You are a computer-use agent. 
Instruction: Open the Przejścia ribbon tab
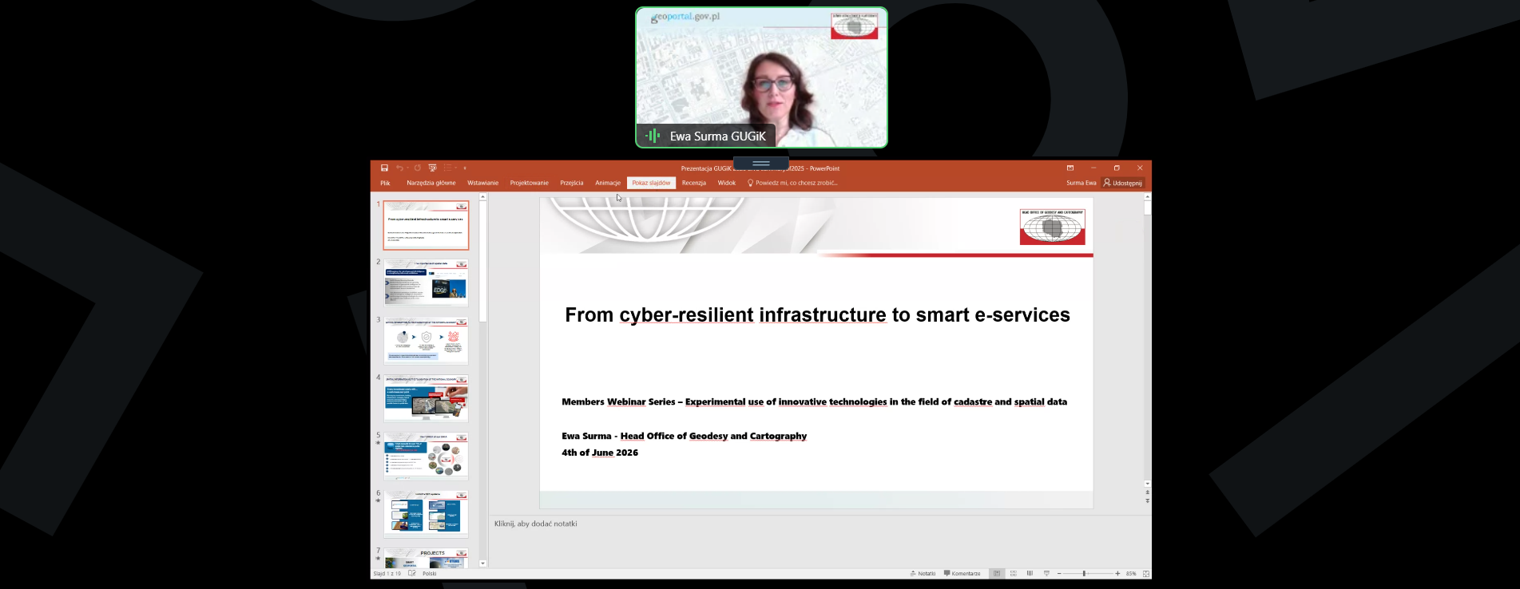click(x=572, y=183)
